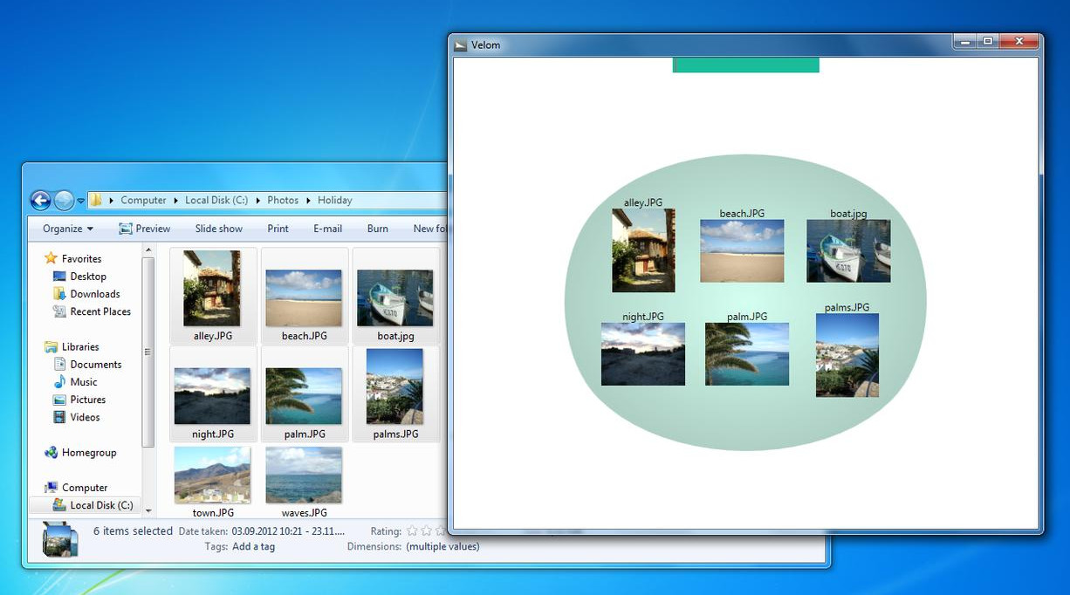Click Print in Explorer toolbar

point(278,229)
